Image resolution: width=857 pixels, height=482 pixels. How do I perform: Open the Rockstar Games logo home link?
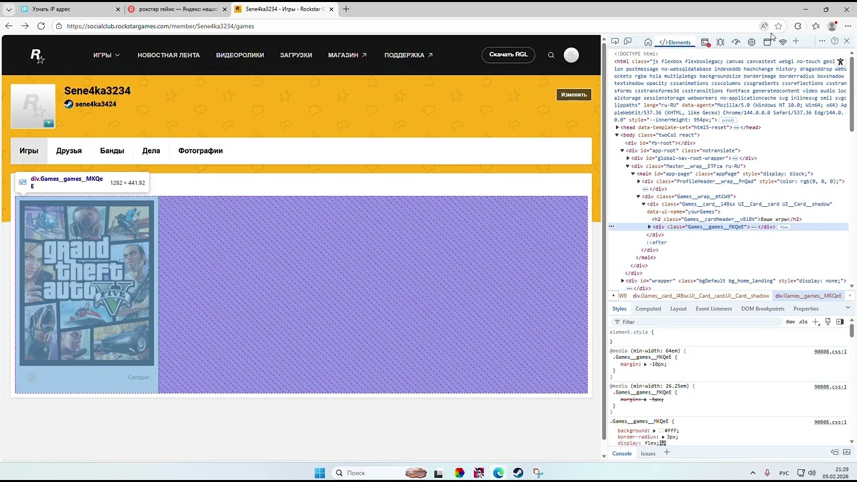37,56
